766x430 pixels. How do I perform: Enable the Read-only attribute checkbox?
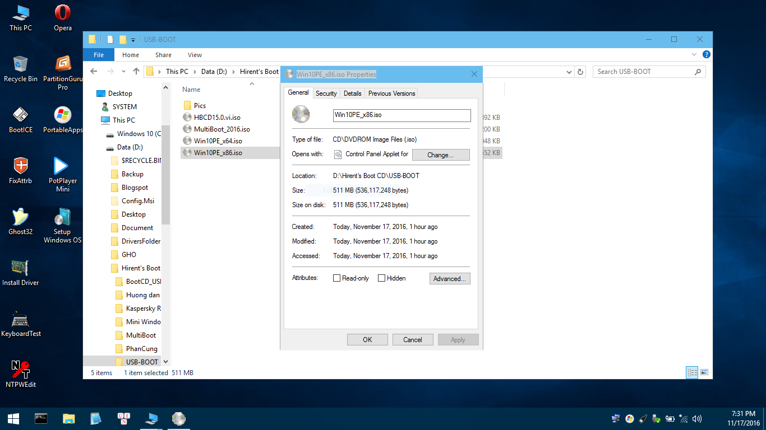point(336,278)
